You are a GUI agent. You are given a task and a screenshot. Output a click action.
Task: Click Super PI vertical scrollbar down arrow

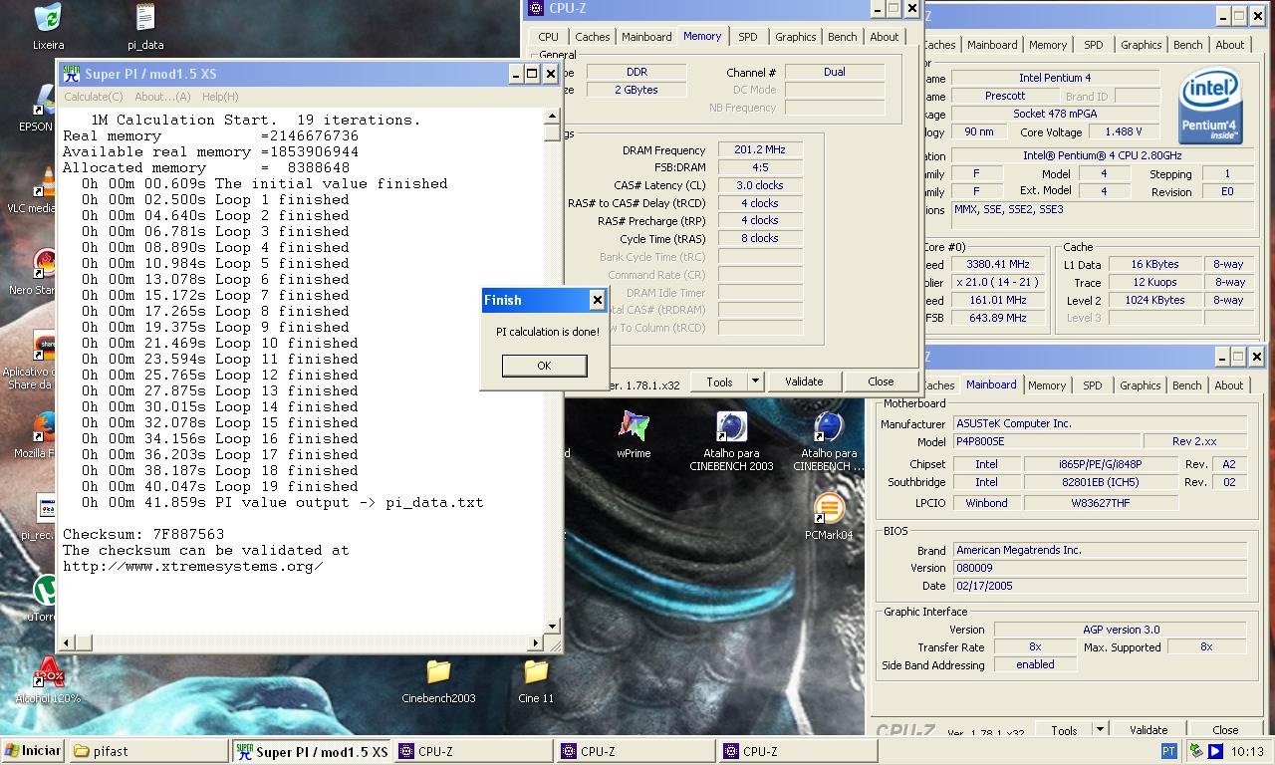tap(553, 628)
